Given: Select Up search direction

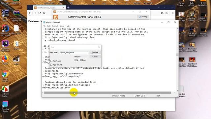Looking at the screenshot, I should coord(75,60).
